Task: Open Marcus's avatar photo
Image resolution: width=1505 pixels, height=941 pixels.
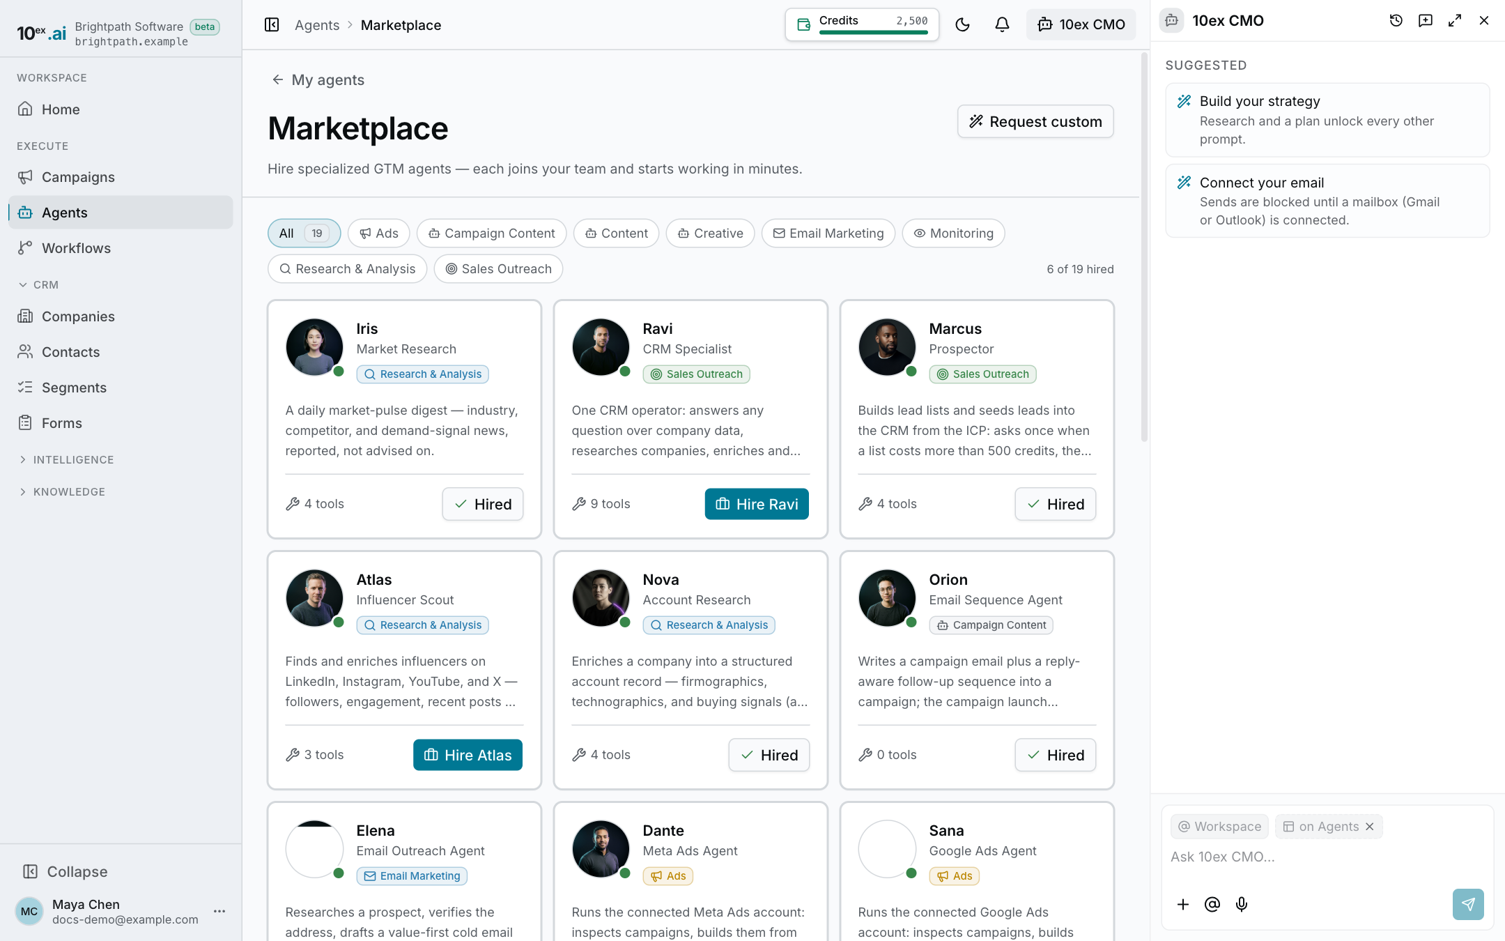Action: (887, 347)
